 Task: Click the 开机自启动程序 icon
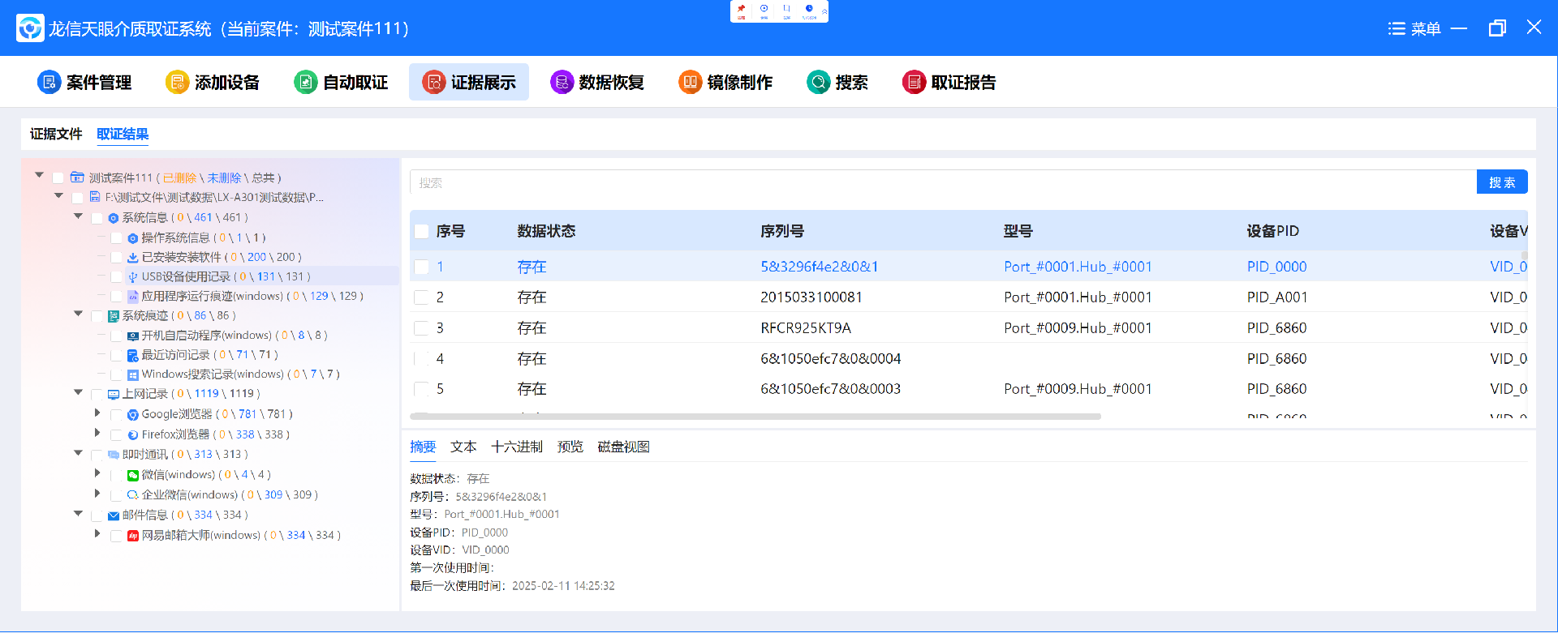click(133, 336)
